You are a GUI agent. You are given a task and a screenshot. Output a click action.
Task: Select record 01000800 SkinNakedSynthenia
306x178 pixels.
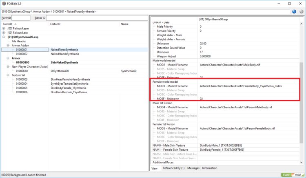tap(75, 62)
